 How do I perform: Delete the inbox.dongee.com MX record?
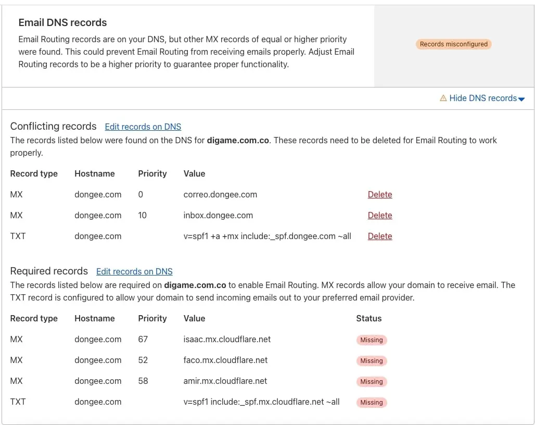coord(380,216)
